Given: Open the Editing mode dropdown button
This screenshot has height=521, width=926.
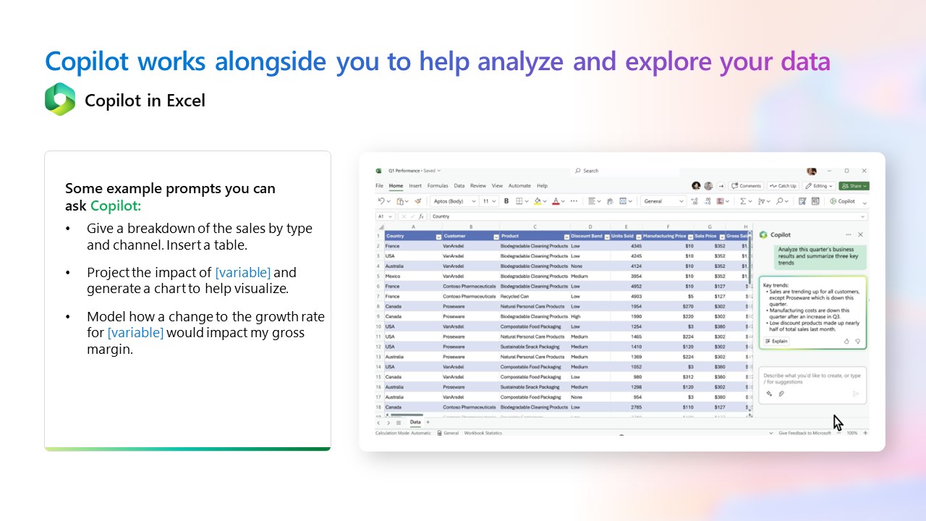Looking at the screenshot, I should [819, 186].
